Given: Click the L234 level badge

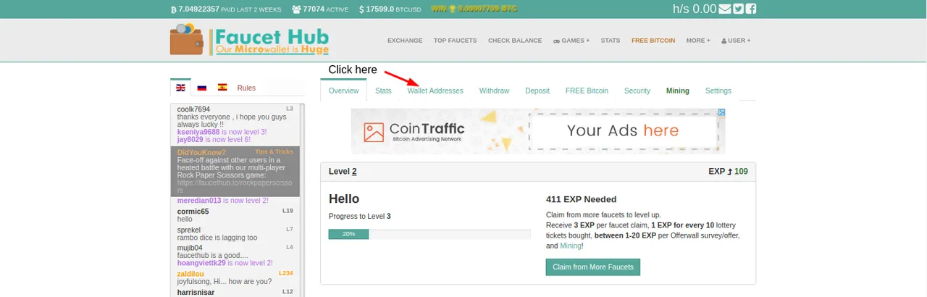Looking at the screenshot, I should (286, 273).
